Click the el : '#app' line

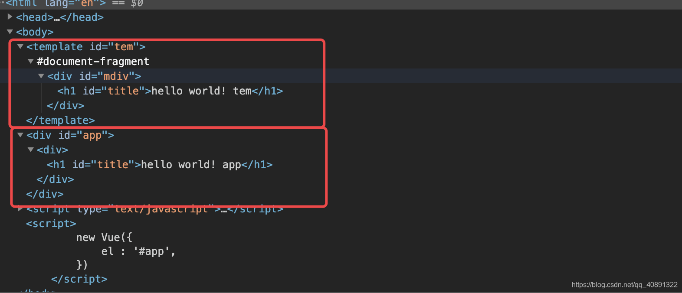(138, 251)
